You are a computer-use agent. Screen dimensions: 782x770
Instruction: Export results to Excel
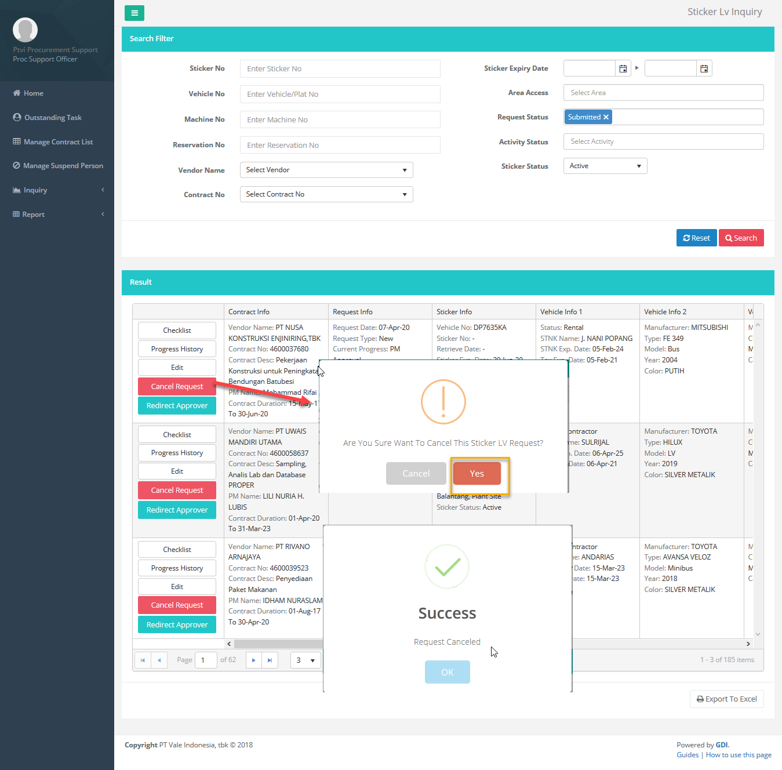click(x=726, y=699)
